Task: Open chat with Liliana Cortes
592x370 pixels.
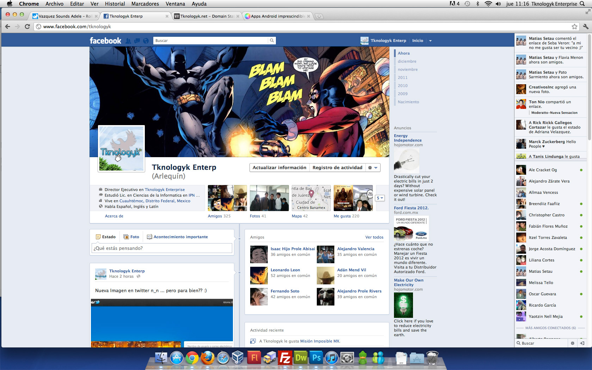Action: tap(549, 260)
